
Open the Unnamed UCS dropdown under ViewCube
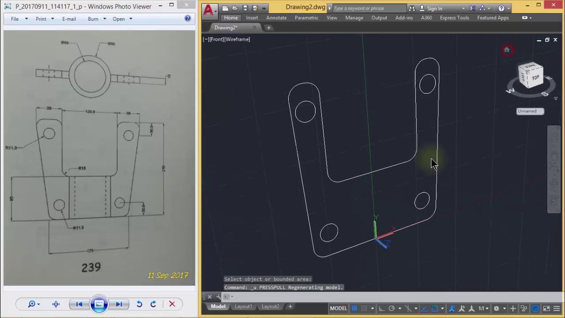pos(530,111)
